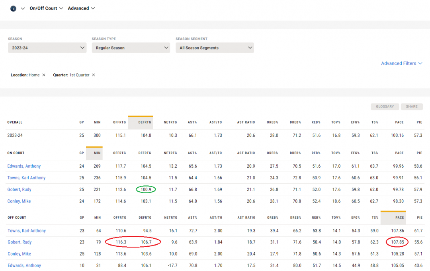
Task: Sort On Court table by GP
Action: [x=82, y=153]
